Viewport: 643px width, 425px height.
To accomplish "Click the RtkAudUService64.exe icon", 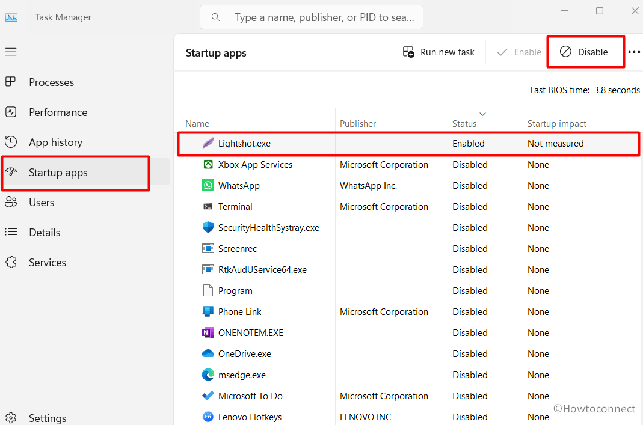I will (208, 270).
